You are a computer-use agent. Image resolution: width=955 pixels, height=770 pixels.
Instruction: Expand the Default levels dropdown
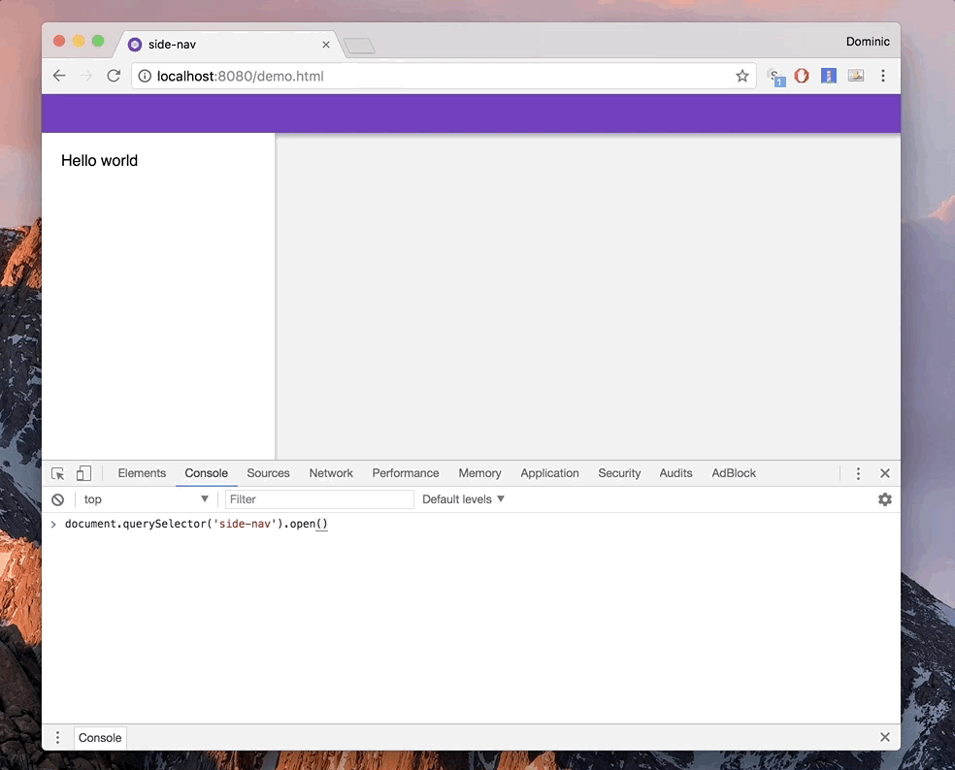tap(464, 499)
